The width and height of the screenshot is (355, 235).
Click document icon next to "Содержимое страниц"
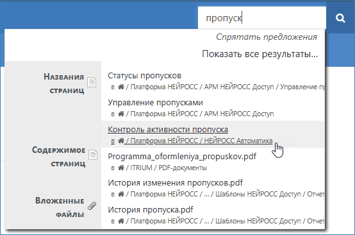tap(93, 155)
